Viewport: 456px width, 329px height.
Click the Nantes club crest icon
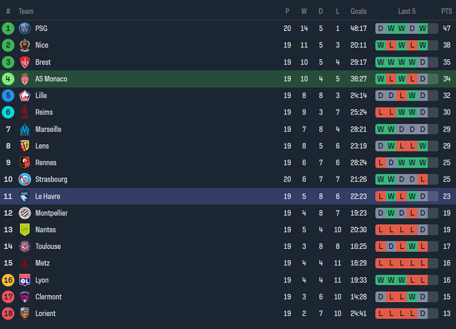click(x=25, y=230)
